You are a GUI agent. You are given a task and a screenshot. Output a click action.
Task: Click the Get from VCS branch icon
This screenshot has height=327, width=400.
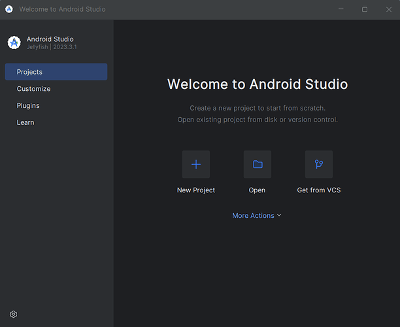[x=319, y=164]
